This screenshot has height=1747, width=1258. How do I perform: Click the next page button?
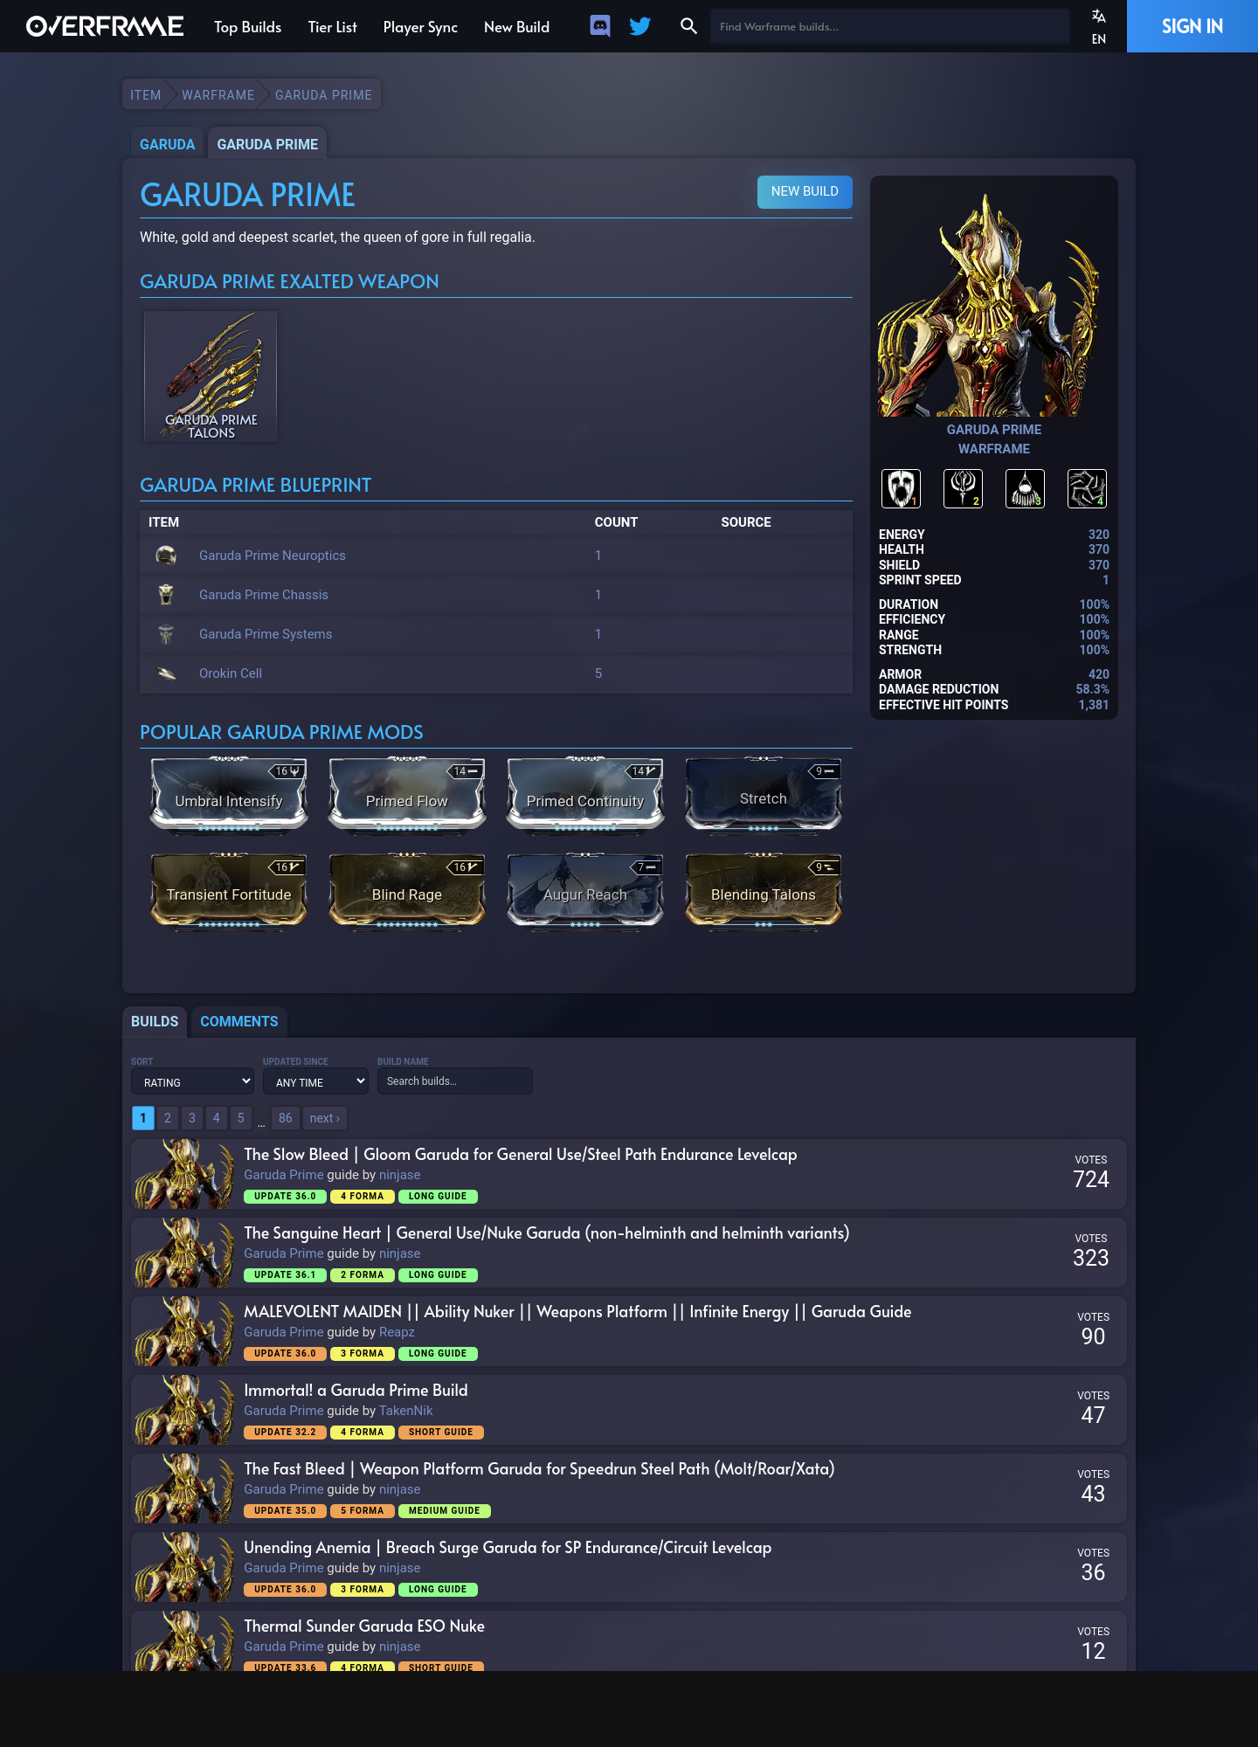[325, 1118]
